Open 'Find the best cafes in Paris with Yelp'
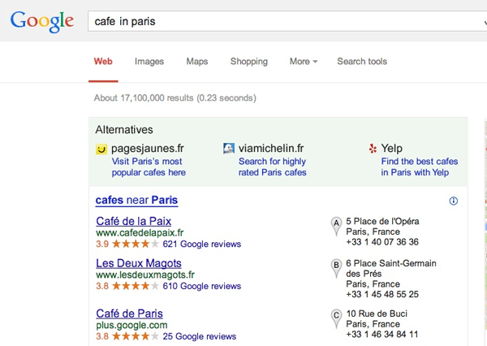 point(419,167)
